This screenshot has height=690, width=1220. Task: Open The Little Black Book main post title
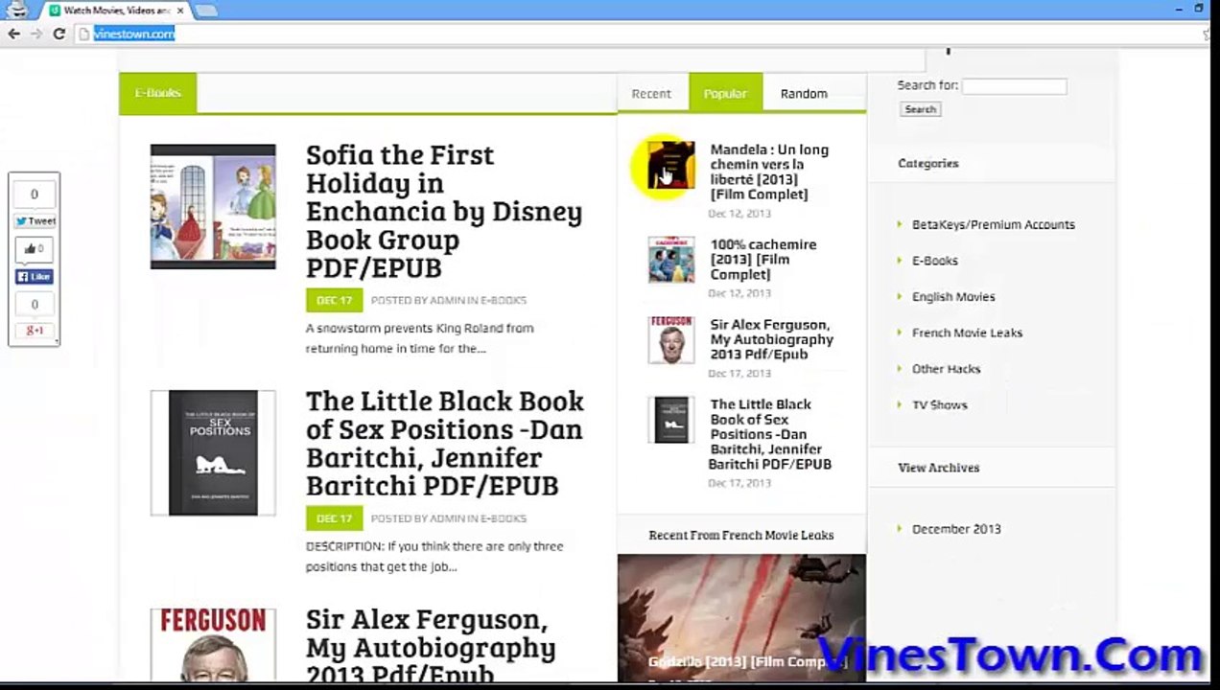[445, 443]
